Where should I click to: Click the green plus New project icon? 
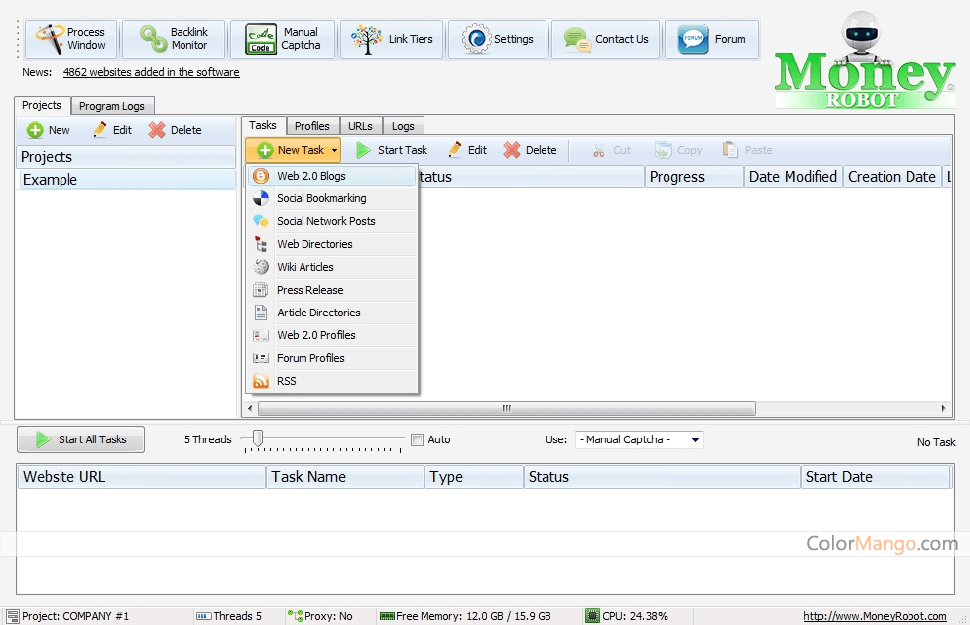point(35,130)
